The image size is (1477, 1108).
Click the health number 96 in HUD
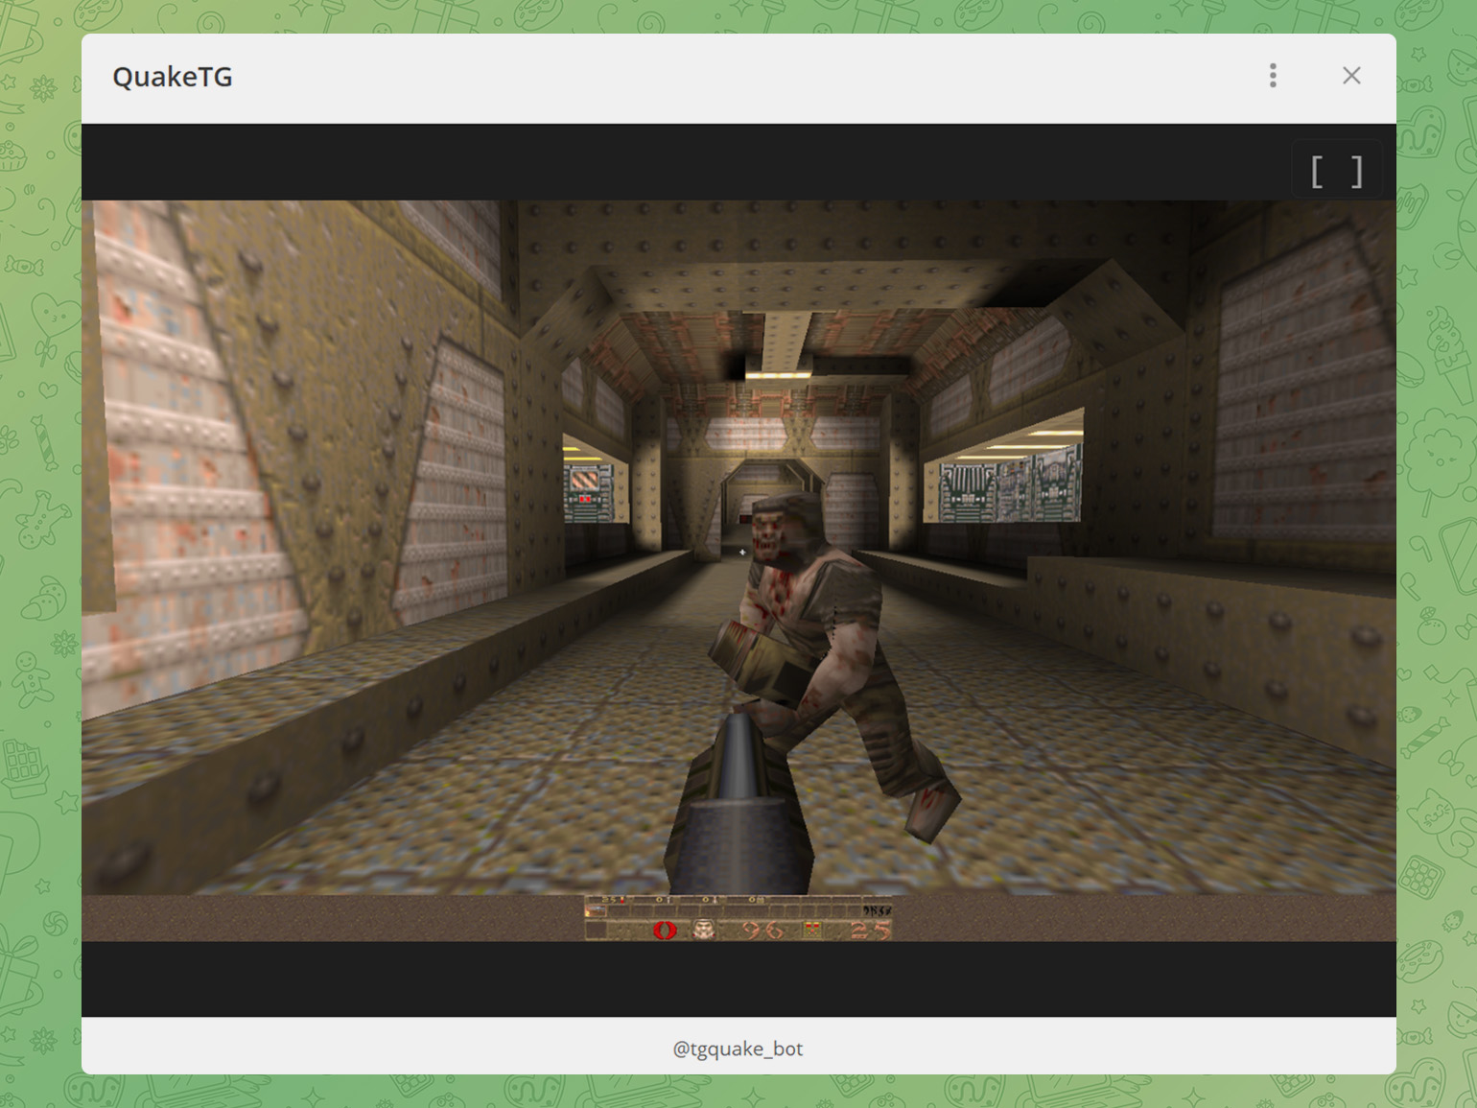pos(762,930)
